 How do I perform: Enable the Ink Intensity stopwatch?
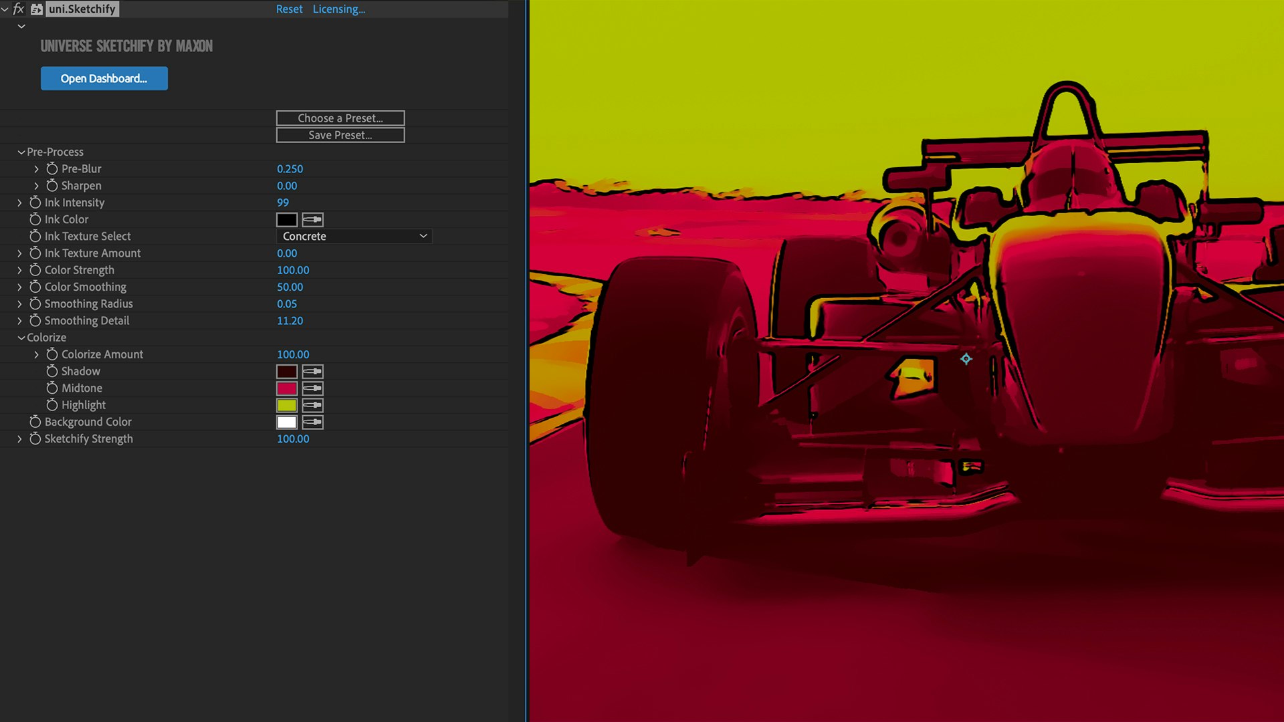[x=35, y=202]
